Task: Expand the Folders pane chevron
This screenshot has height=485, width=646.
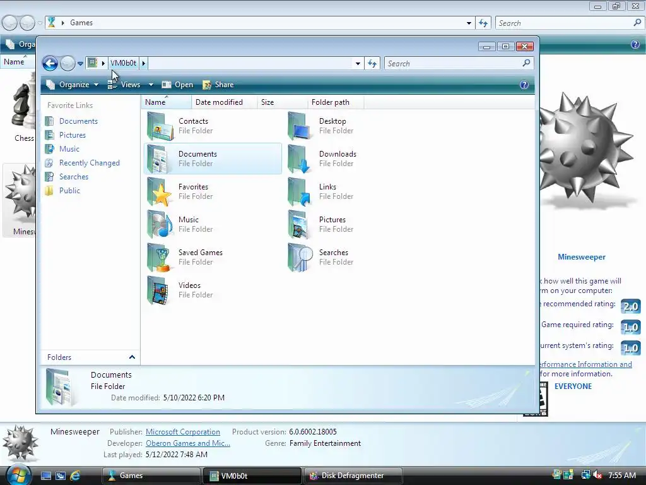Action: coord(132,357)
